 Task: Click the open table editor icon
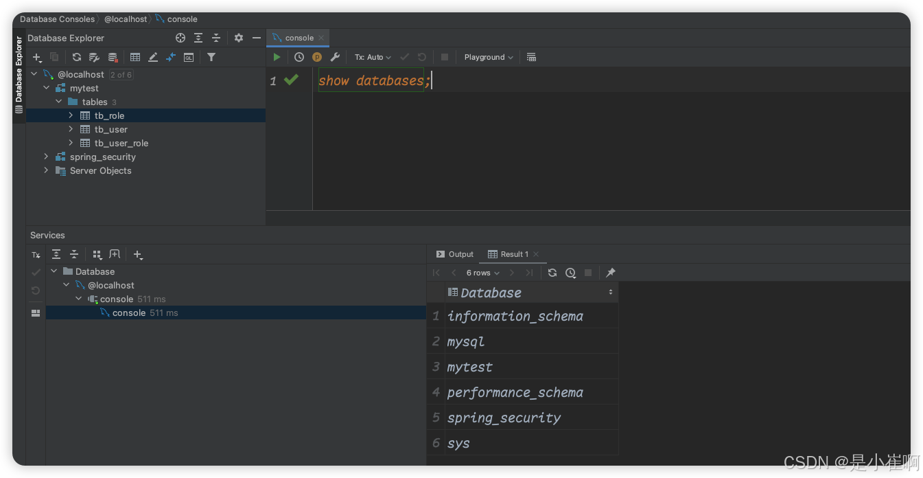click(x=135, y=57)
